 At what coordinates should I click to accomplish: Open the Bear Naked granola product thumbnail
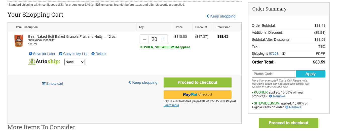pos(19,41)
